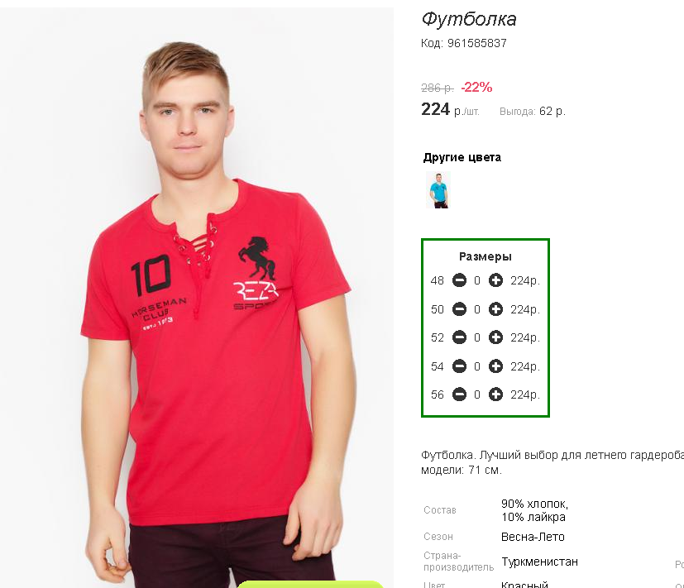Remove one item of size 50
Screen dimensions: 684x588
459,309
